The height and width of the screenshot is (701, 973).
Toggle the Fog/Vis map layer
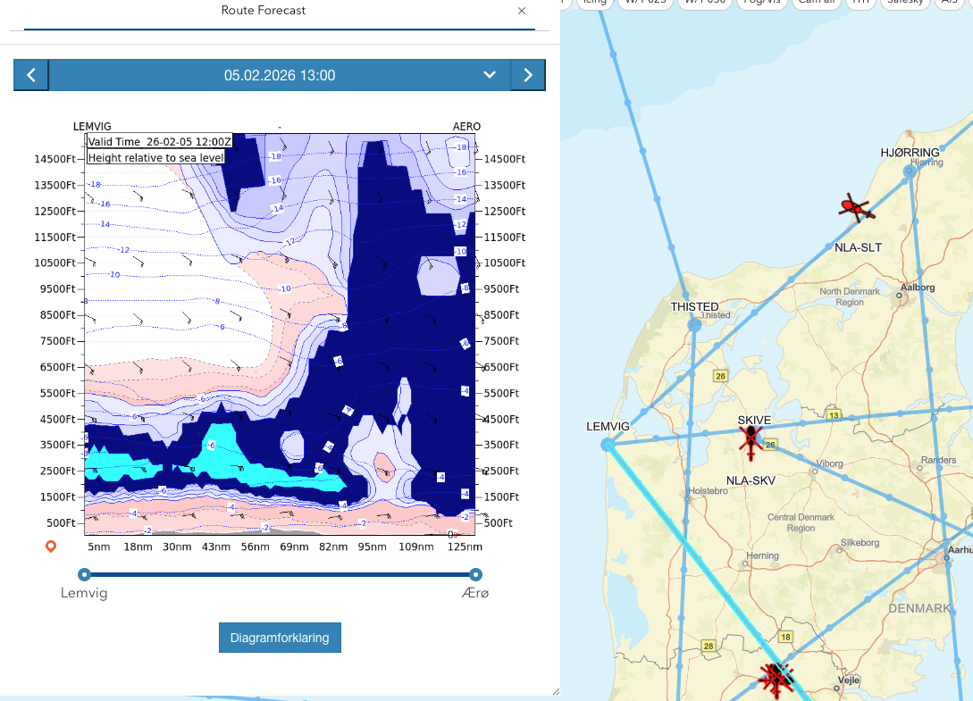tap(759, 3)
